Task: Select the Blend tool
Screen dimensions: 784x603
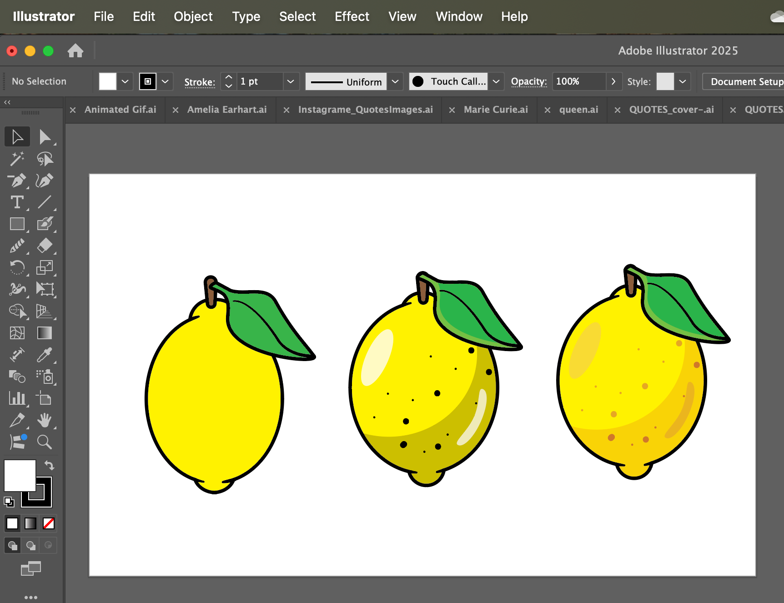Action: click(x=17, y=377)
